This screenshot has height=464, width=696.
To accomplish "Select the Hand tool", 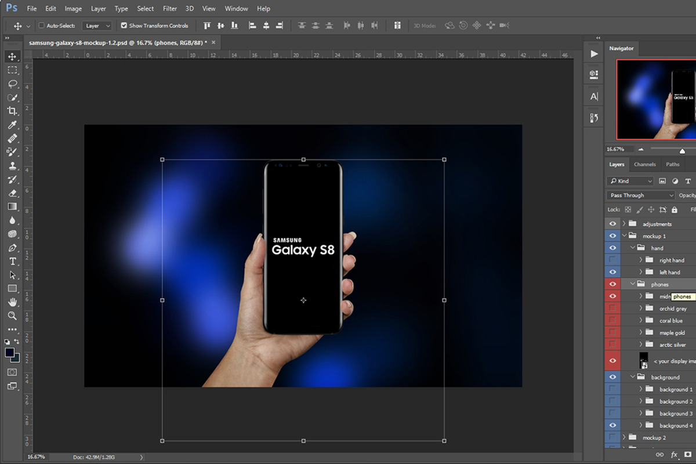I will coord(12,302).
